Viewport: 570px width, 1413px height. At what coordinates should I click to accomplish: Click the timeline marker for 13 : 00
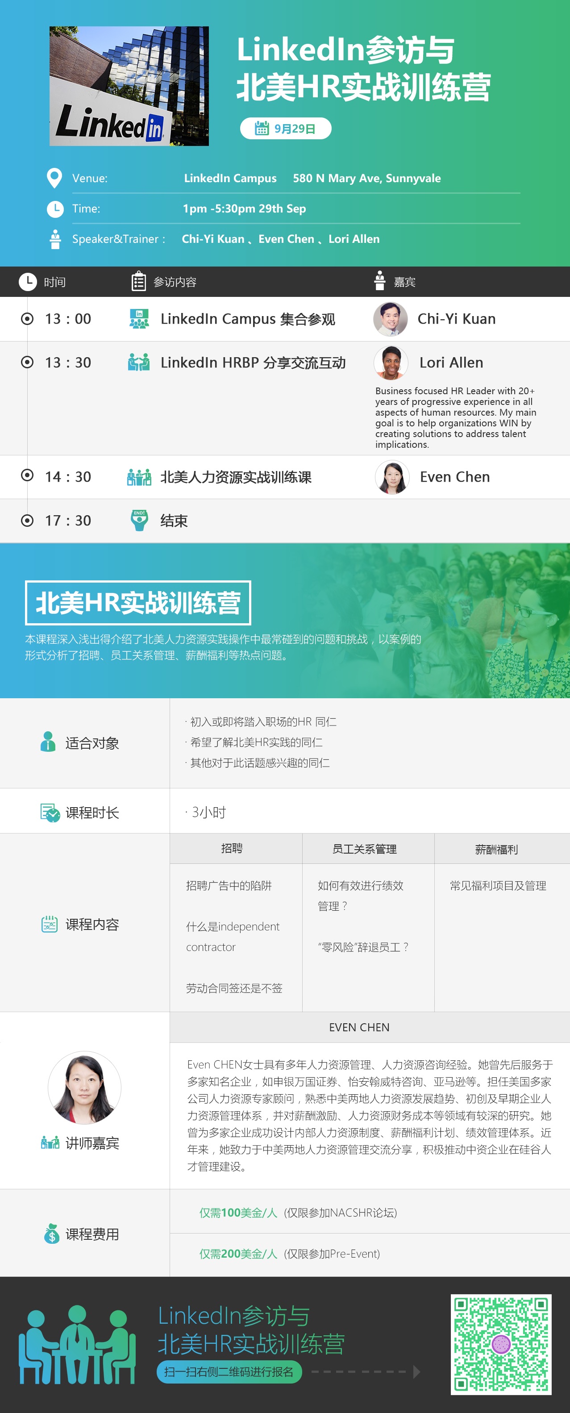click(27, 319)
